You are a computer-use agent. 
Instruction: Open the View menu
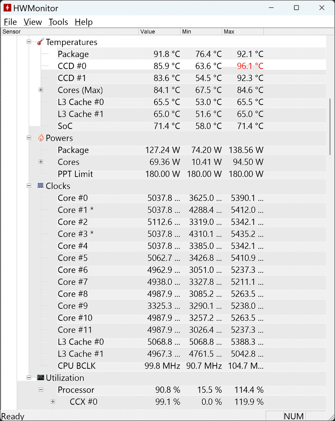click(x=33, y=22)
